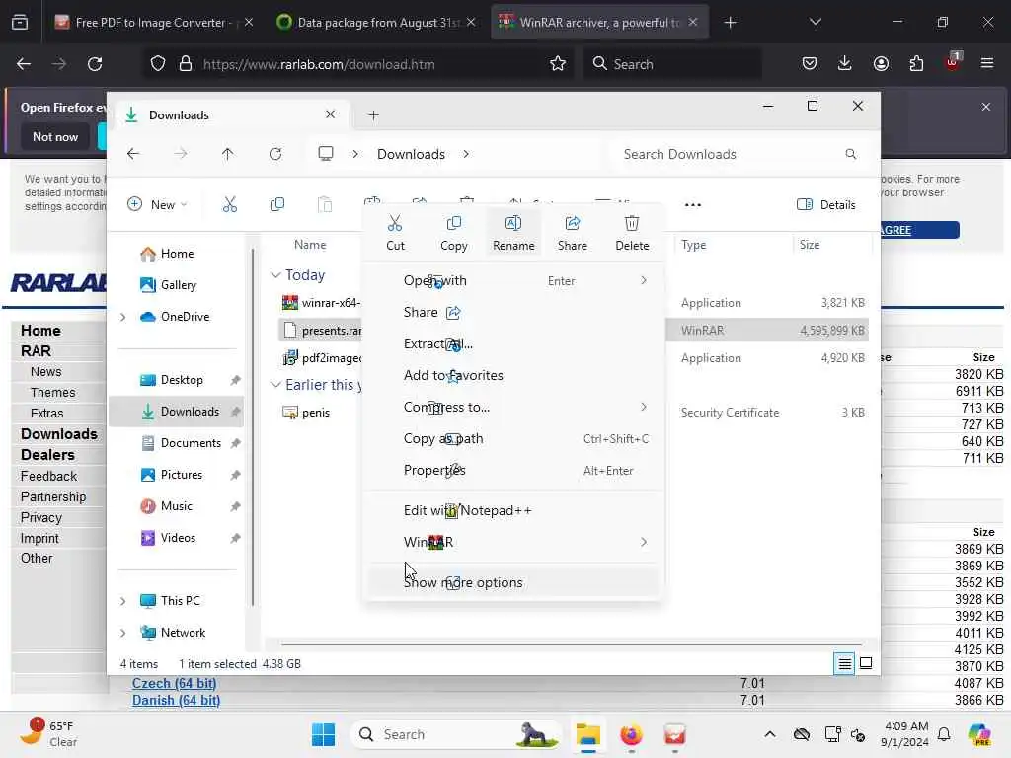1011x758 pixels.
Task: Open Feedback link in RARLAB sidebar
Action: tap(48, 476)
